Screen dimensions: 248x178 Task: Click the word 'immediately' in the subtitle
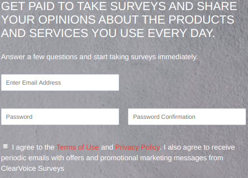click(178, 57)
